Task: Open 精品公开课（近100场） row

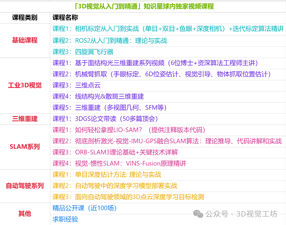Action: click(168, 208)
